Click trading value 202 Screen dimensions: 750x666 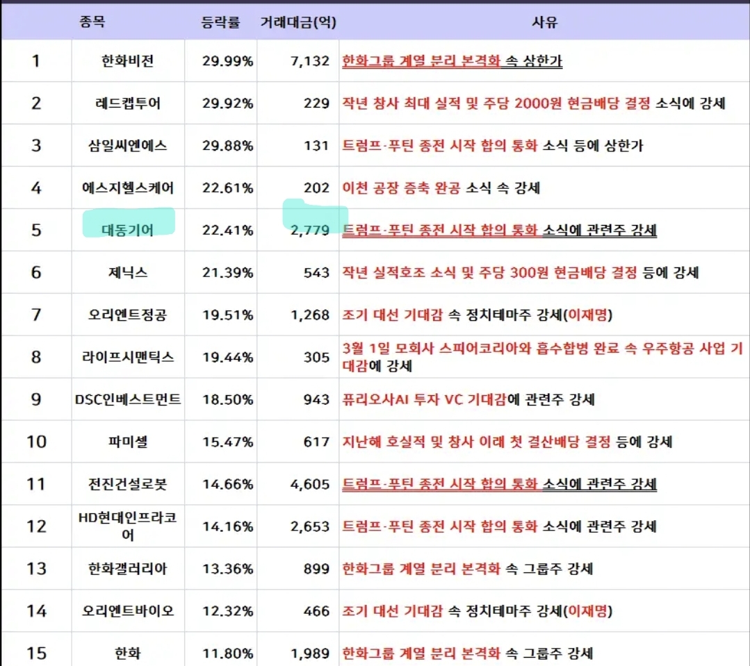click(317, 188)
